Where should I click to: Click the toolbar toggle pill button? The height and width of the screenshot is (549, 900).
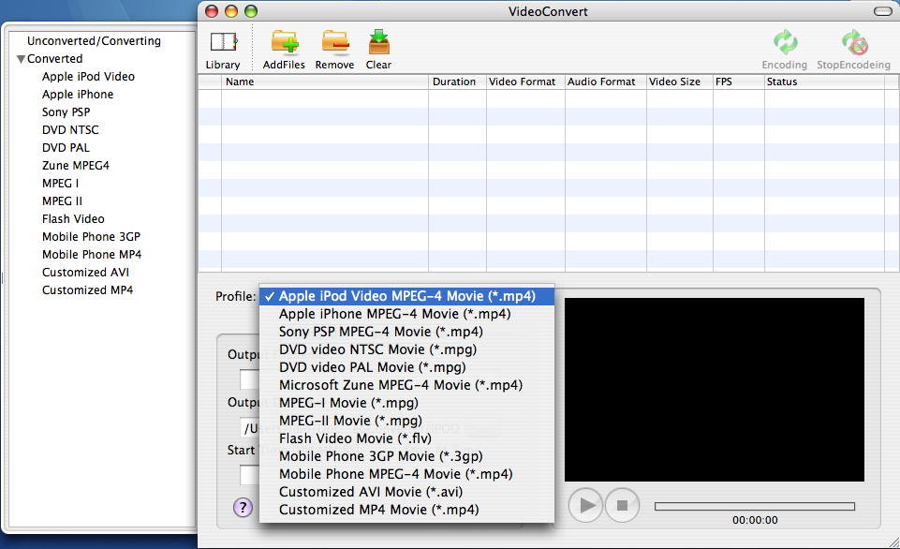click(x=883, y=11)
